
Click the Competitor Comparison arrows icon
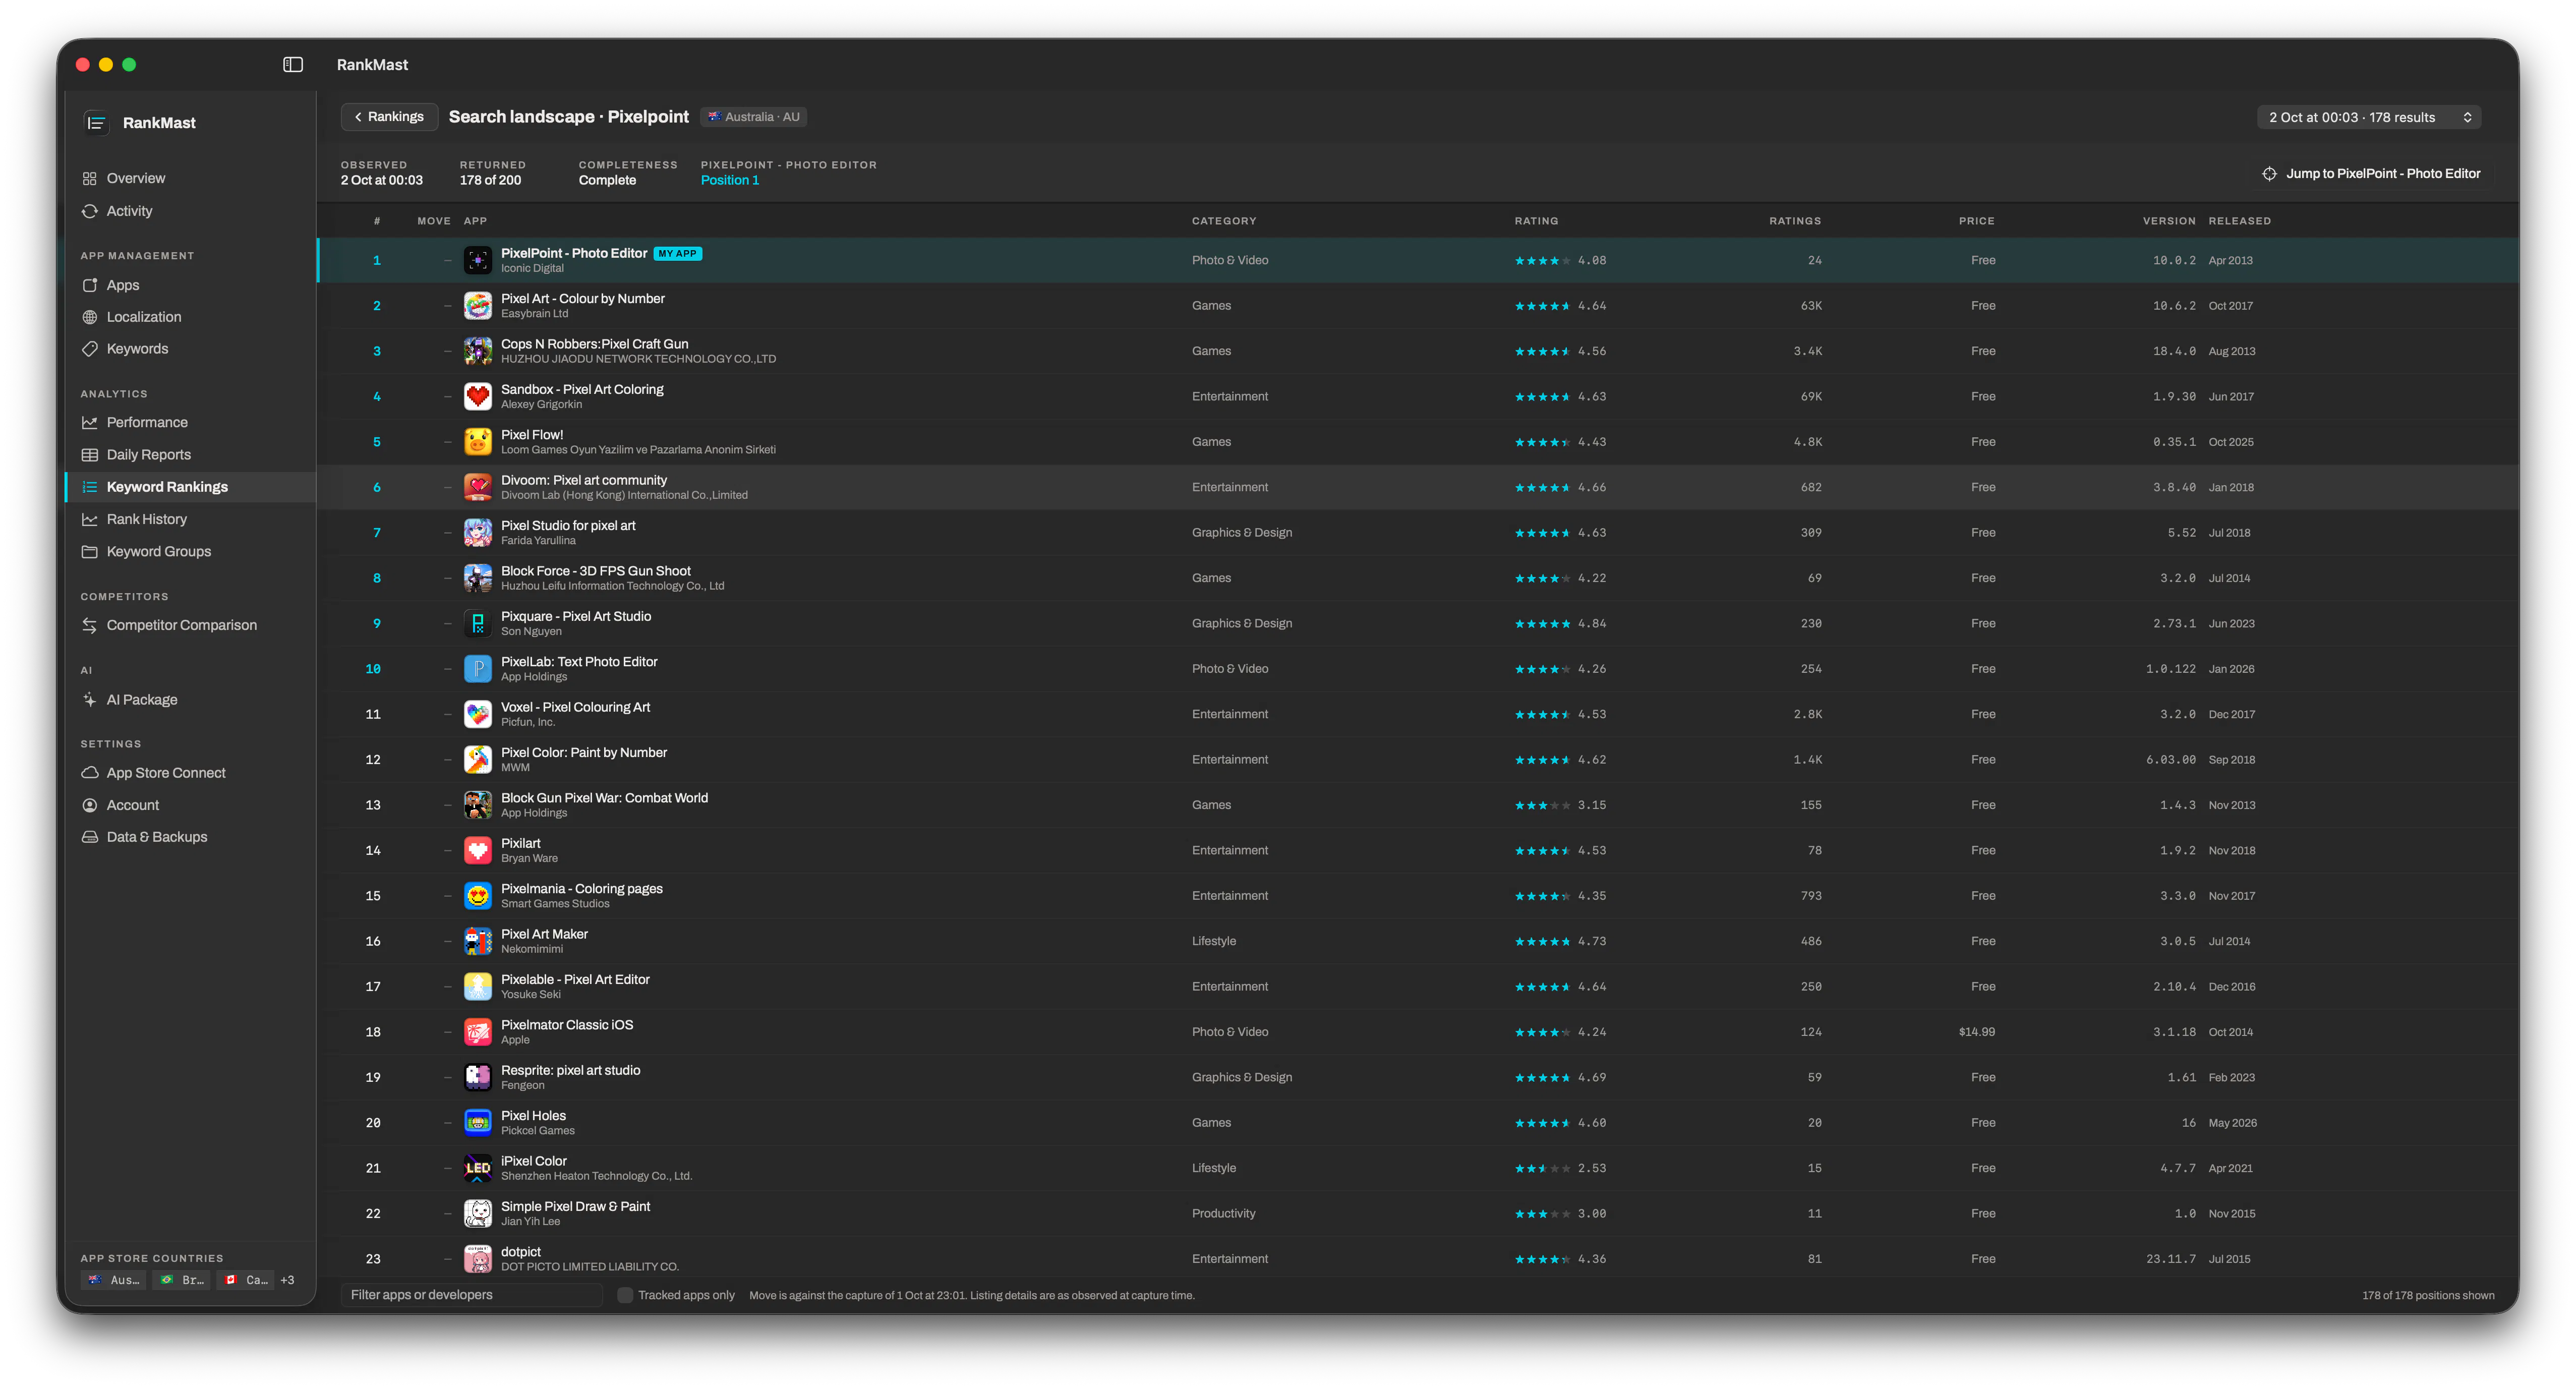tap(90, 625)
